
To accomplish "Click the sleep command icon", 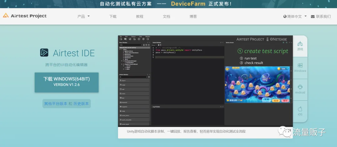I will (x=120, y=111).
